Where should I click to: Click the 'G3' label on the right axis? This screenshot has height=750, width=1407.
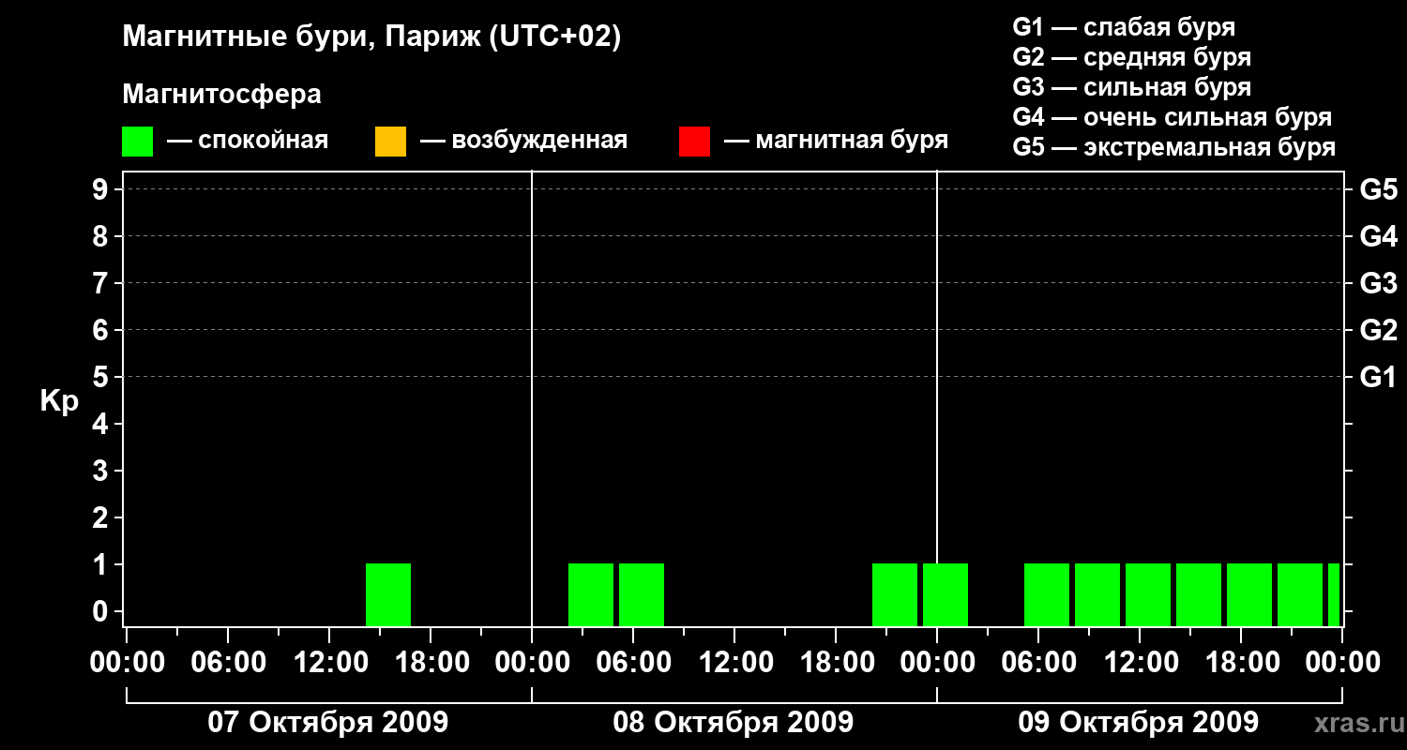pos(1378,283)
